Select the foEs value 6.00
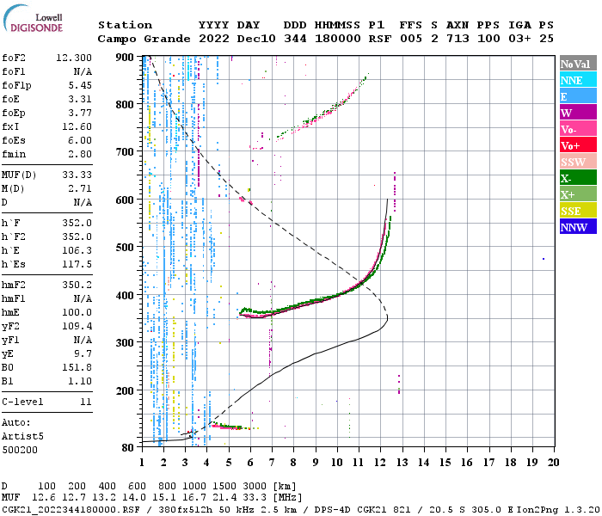Image resolution: width=602 pixels, height=516 pixels. (x=80, y=140)
